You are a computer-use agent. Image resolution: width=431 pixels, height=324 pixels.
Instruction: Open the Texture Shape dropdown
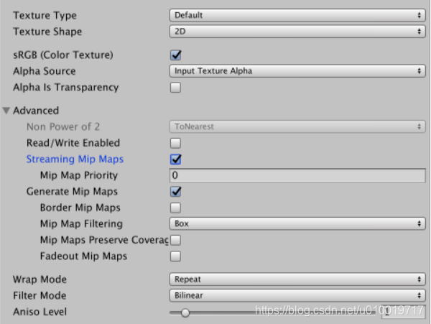click(297, 32)
